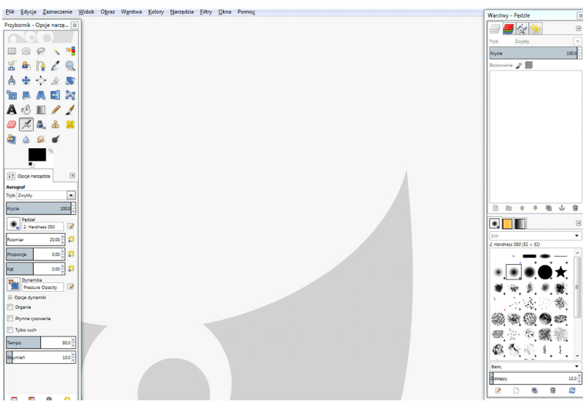Screen dimensions: 587x407
Task: Activate the Color Picker eyedropper tool
Action: (56, 66)
